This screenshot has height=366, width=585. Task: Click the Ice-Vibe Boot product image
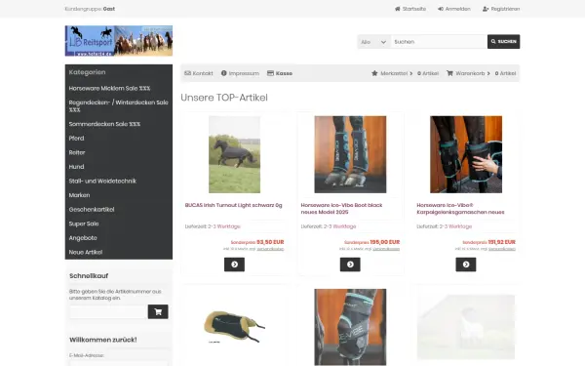pos(350,154)
